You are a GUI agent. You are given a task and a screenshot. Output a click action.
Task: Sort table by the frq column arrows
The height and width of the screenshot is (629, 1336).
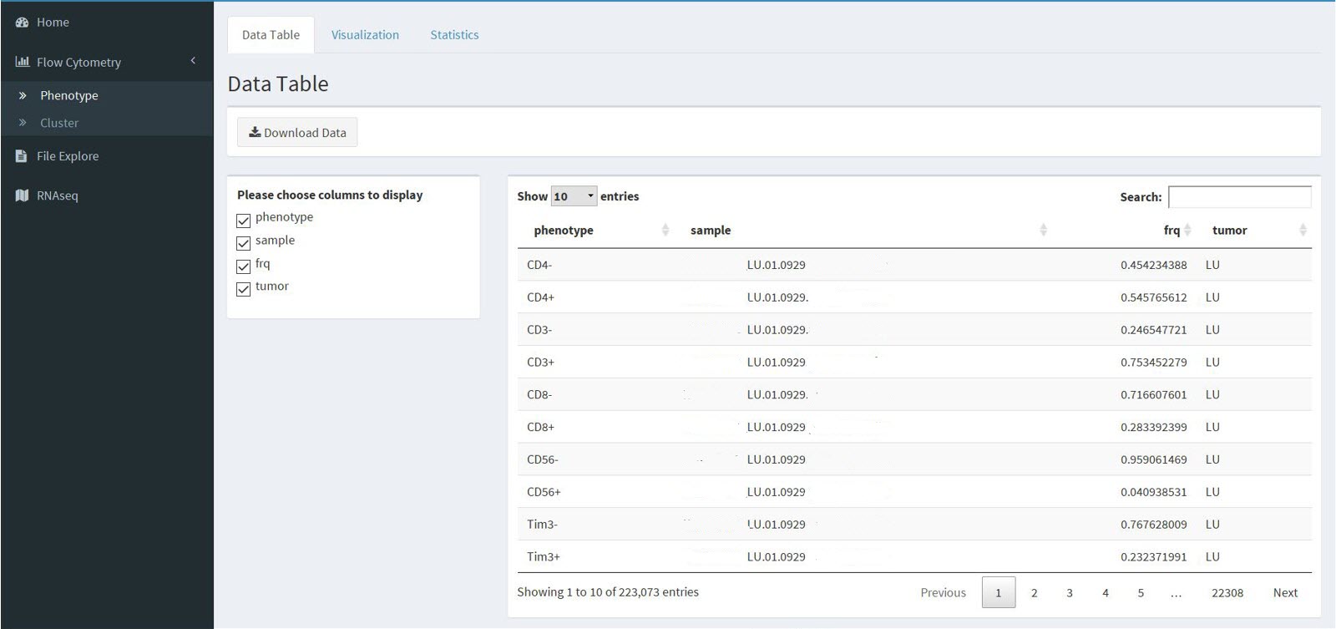(1187, 230)
